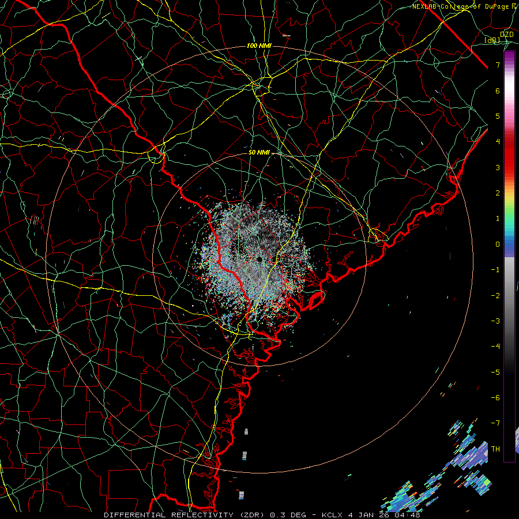Click the "0.3 DEG" elevation angle text
519x519 pixels.
[x=289, y=515]
